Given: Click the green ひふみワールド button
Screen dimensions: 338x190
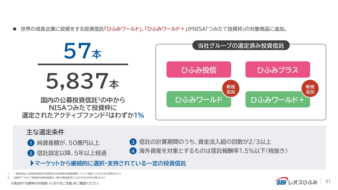Looking at the screenshot, I should coord(198,100).
